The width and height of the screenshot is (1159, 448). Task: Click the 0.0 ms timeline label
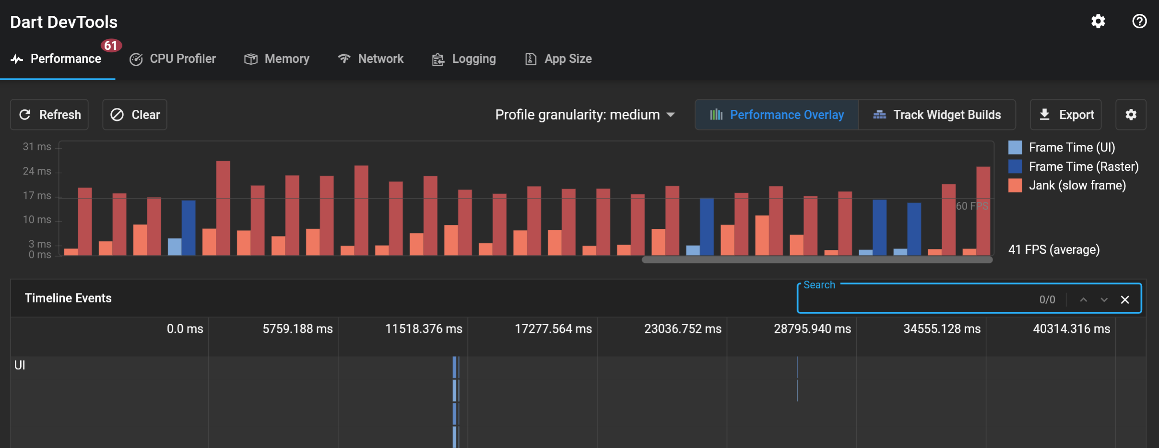(x=185, y=329)
